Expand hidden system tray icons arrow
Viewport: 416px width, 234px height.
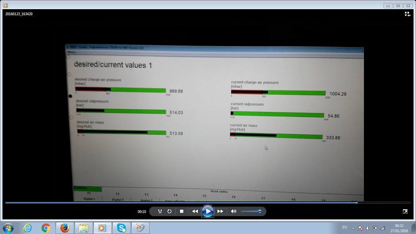[x=353, y=228]
